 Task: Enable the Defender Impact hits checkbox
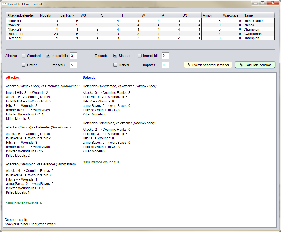pyautogui.click(x=140, y=56)
